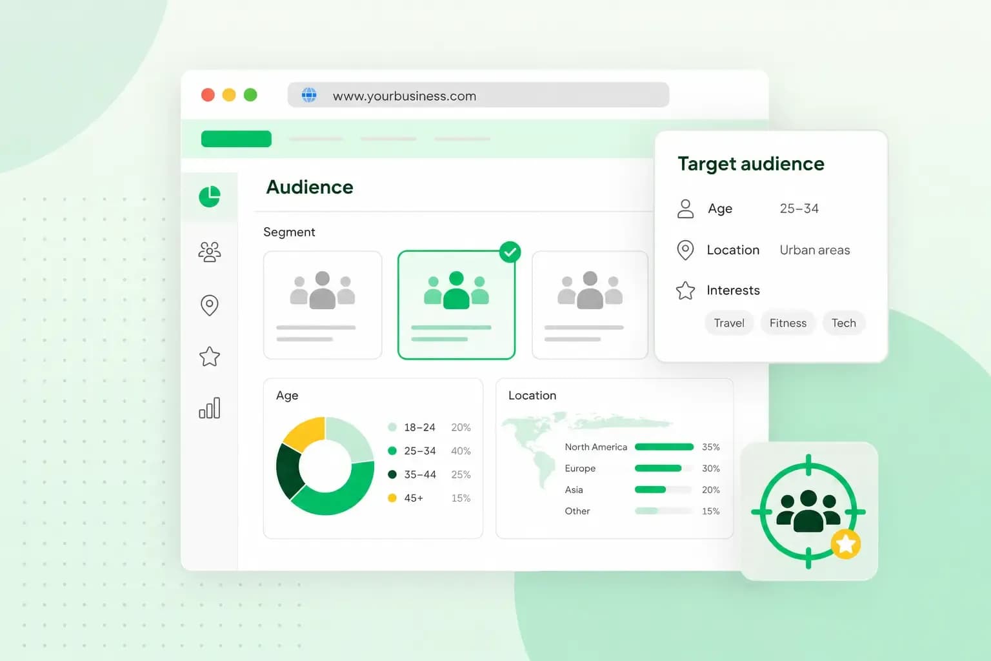Click the globe icon in address bar

click(x=309, y=96)
